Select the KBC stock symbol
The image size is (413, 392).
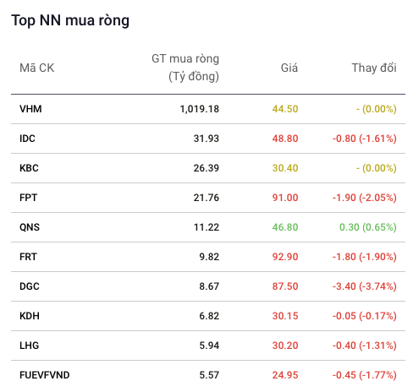(x=29, y=168)
